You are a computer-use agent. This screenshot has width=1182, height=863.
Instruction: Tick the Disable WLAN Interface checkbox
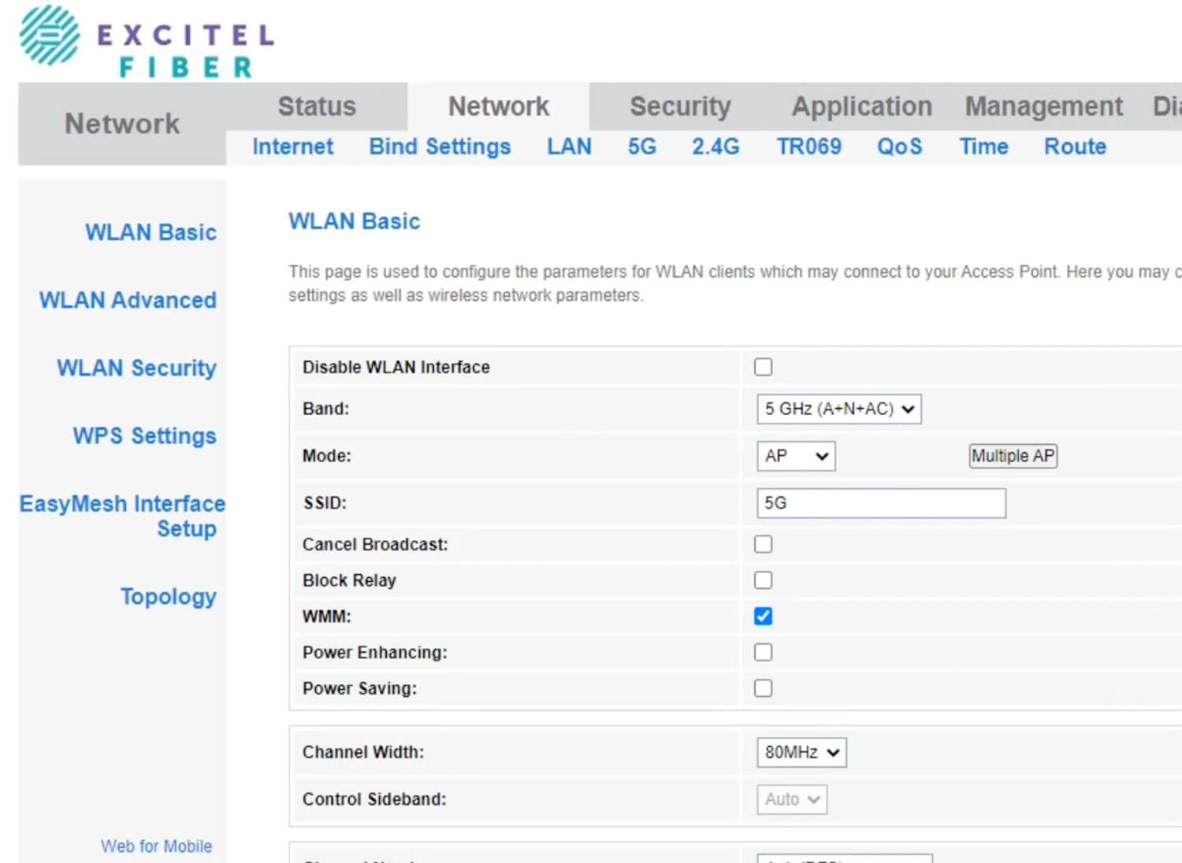click(763, 367)
